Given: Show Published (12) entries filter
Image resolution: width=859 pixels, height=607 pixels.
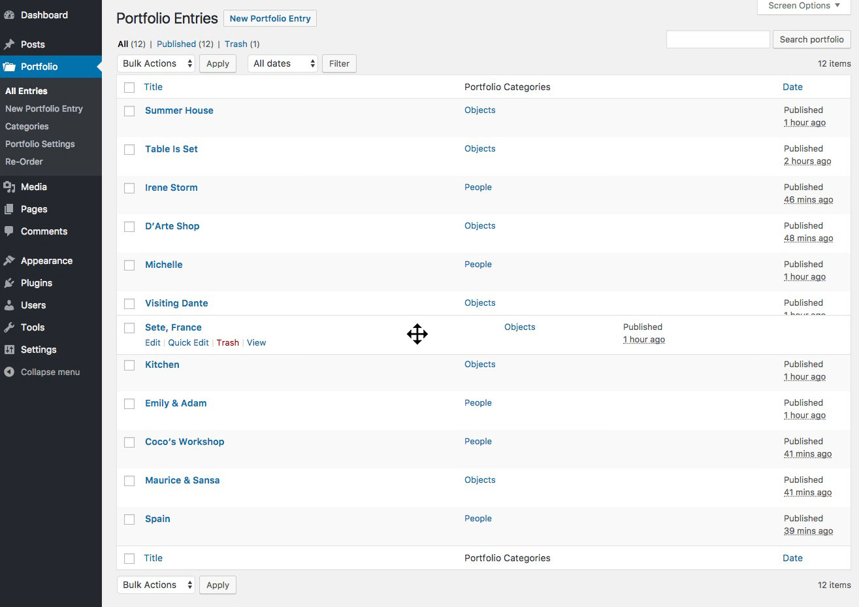Looking at the screenshot, I should pos(185,44).
